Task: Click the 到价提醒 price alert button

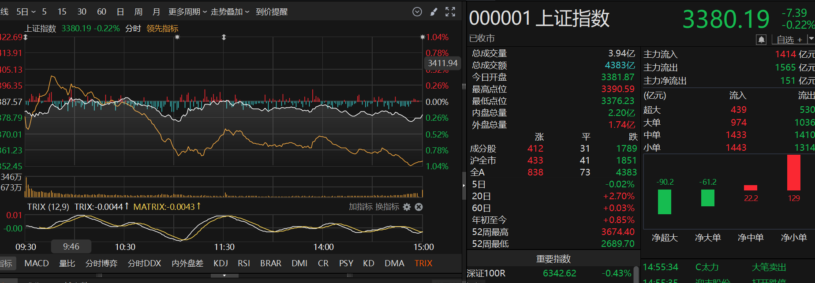Action: click(272, 12)
